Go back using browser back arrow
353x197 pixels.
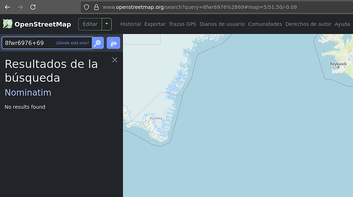[x=8, y=7]
